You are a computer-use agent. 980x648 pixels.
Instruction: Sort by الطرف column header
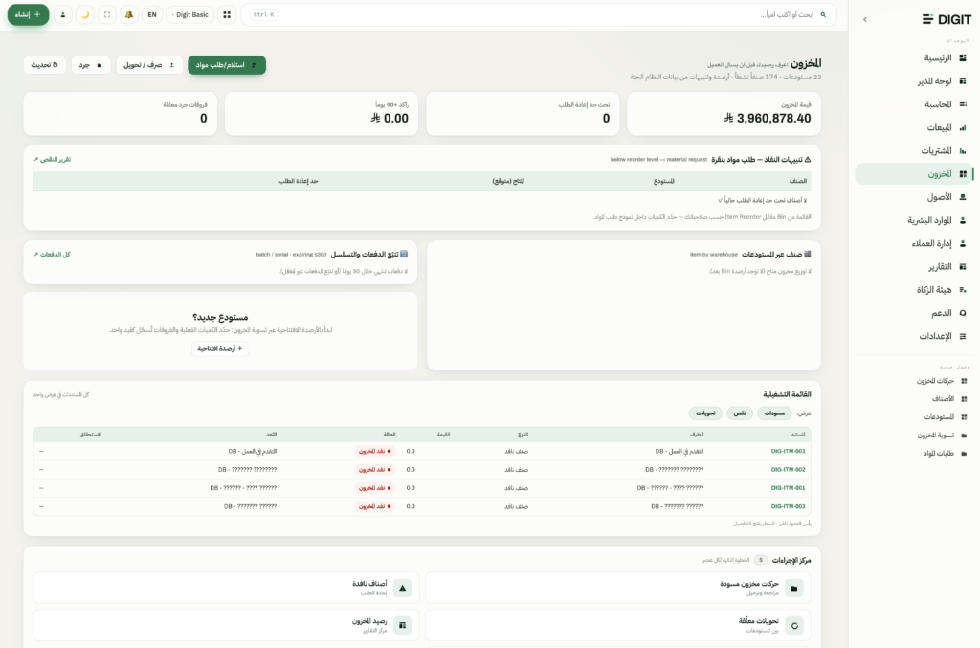coord(697,435)
